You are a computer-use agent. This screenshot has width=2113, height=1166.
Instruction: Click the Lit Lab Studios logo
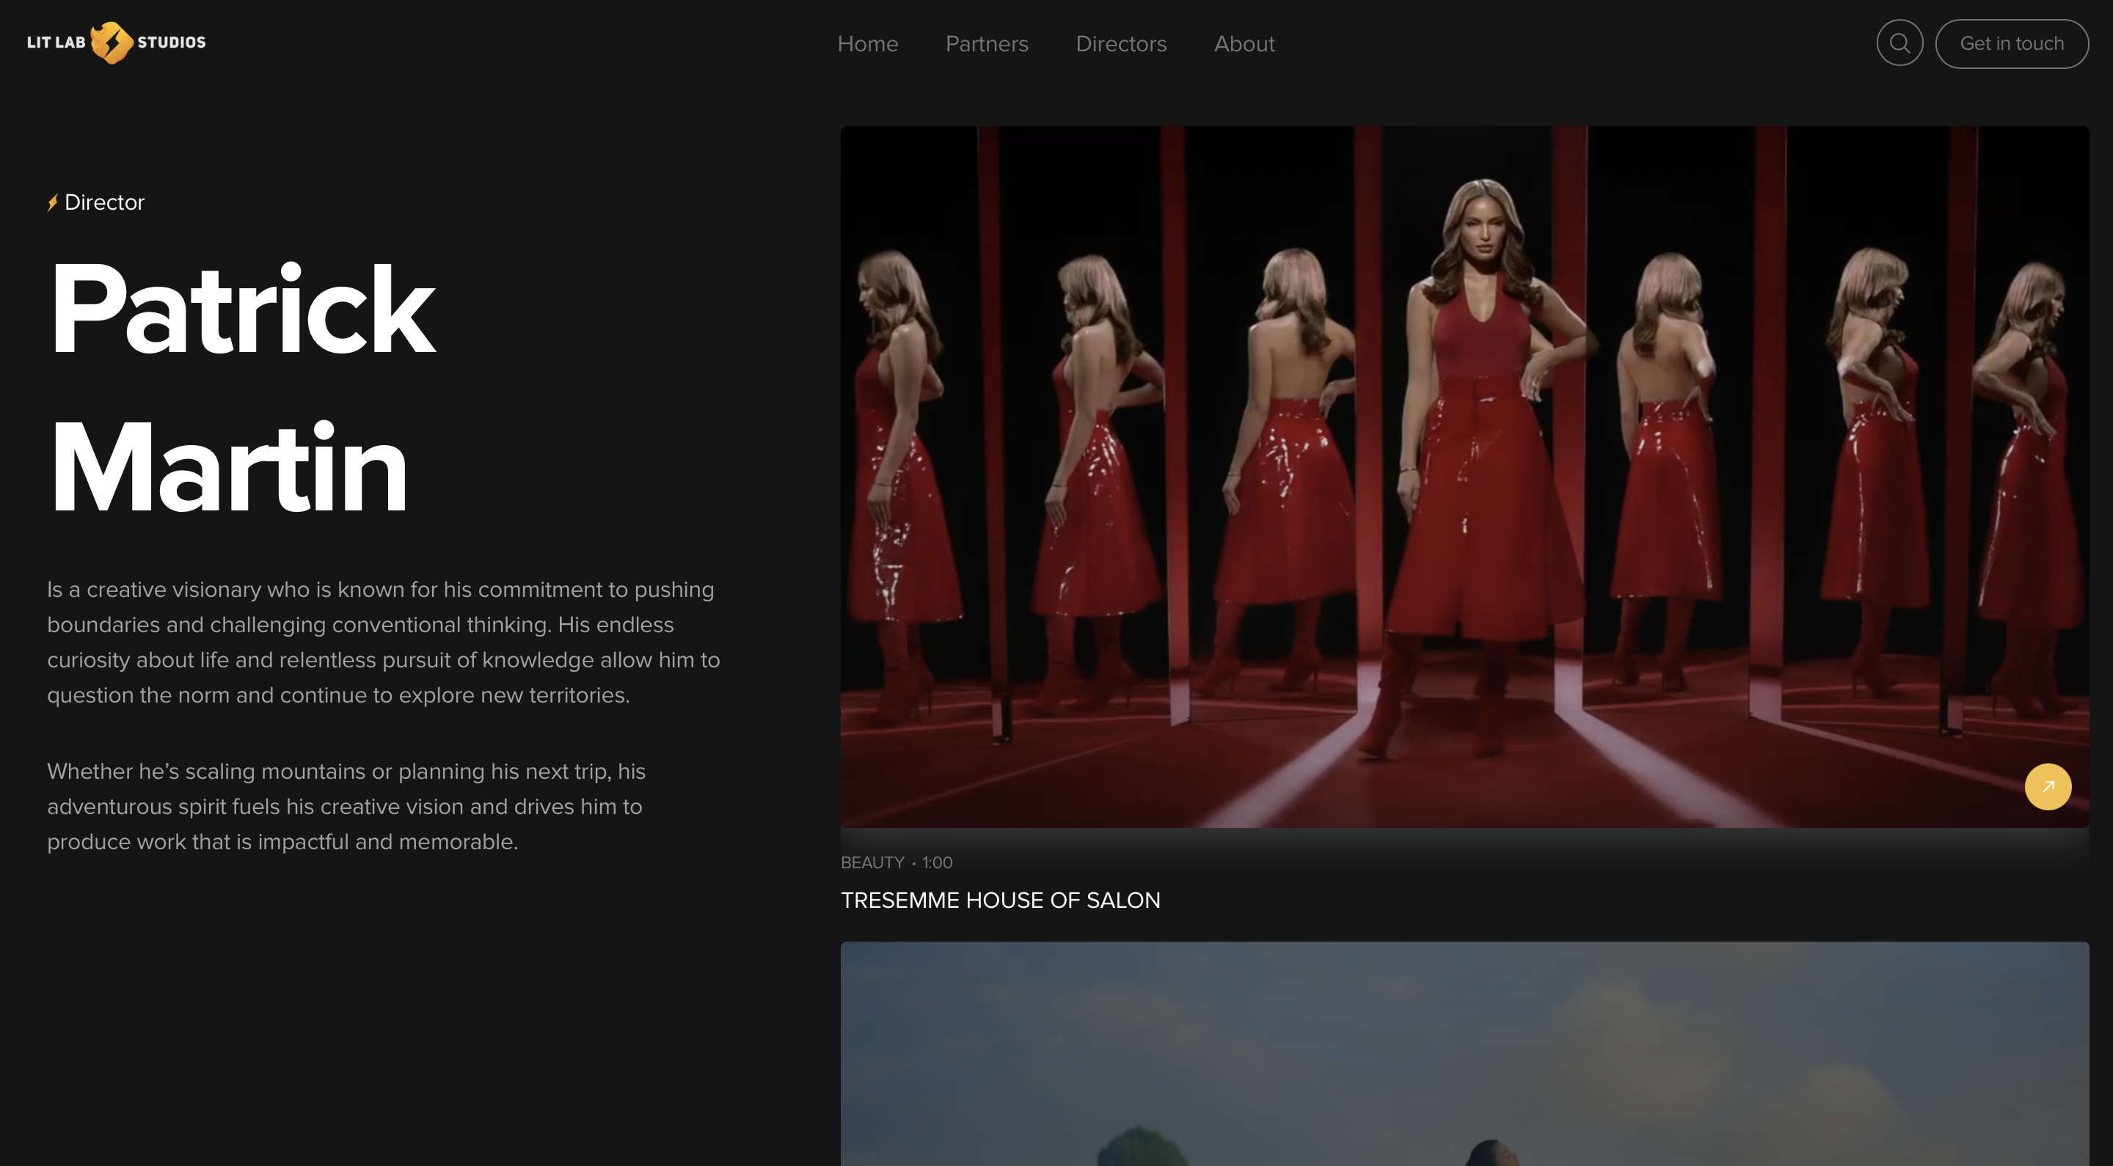(117, 43)
